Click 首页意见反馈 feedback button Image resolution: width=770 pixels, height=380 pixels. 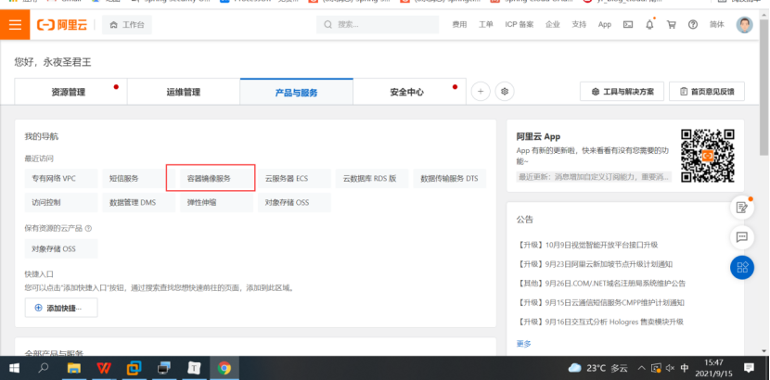coord(707,91)
